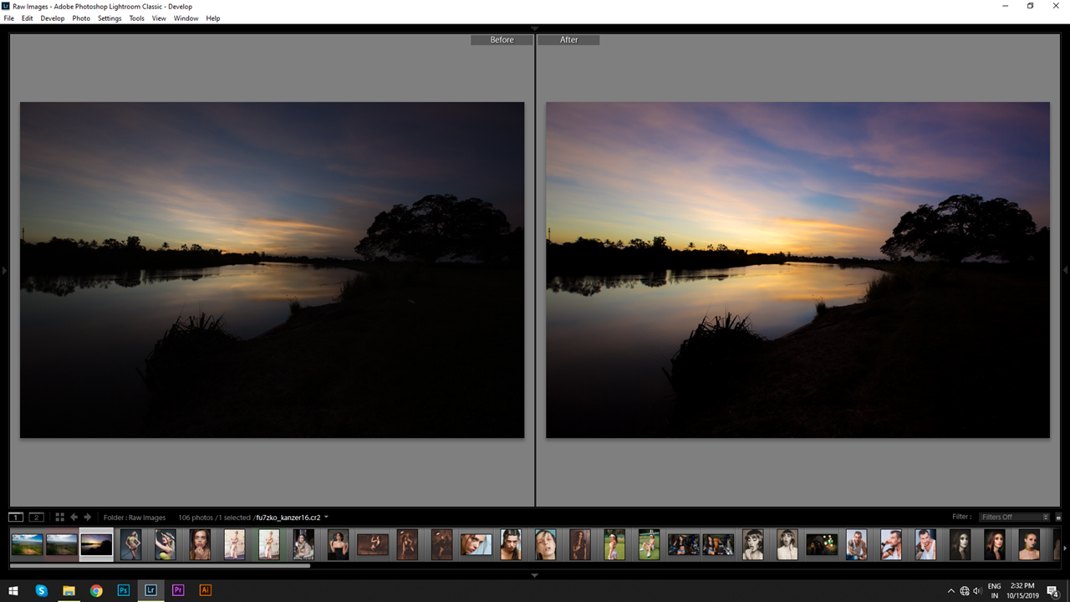This screenshot has width=1070, height=602.
Task: Collapse the filmstrip with bottom arrow
Action: click(535, 575)
